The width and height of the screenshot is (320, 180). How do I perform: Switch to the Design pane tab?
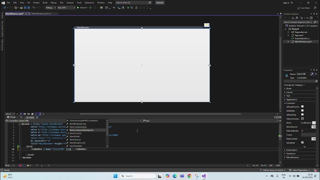pos(11,117)
